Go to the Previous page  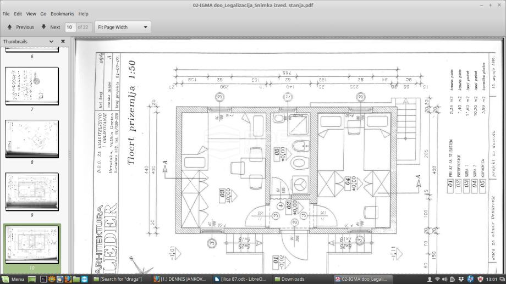point(21,27)
